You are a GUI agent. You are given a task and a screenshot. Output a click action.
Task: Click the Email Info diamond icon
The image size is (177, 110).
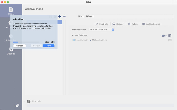tap(97, 24)
